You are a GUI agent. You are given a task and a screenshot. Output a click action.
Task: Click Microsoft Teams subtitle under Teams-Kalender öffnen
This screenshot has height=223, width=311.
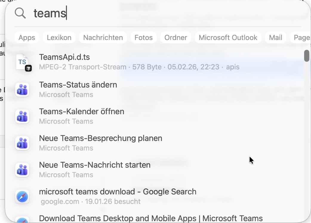[66, 121]
